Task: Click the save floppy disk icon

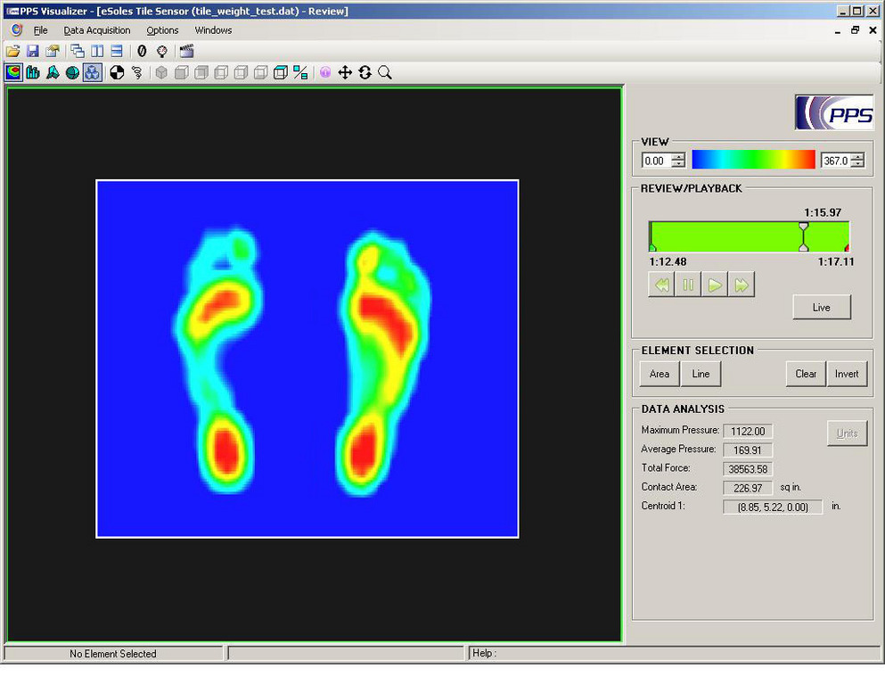Action: [x=32, y=52]
